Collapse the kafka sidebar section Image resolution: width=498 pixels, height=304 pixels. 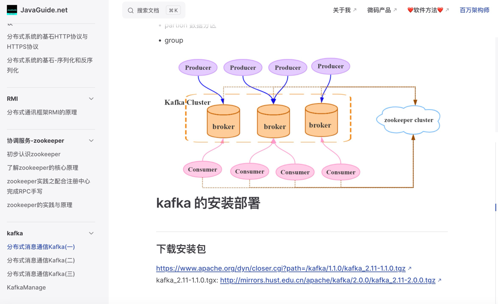[91, 233]
